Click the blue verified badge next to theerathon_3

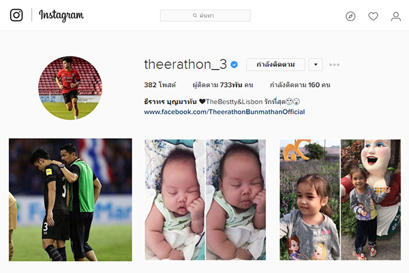[x=234, y=65]
